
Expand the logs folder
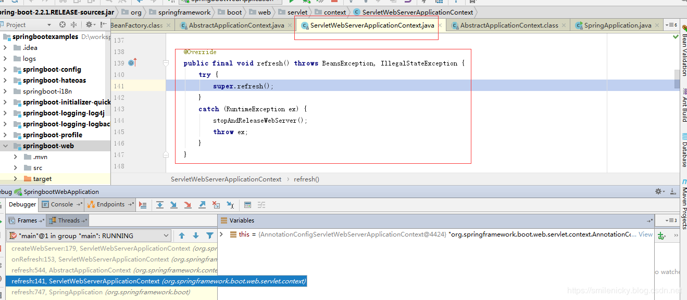click(x=5, y=58)
